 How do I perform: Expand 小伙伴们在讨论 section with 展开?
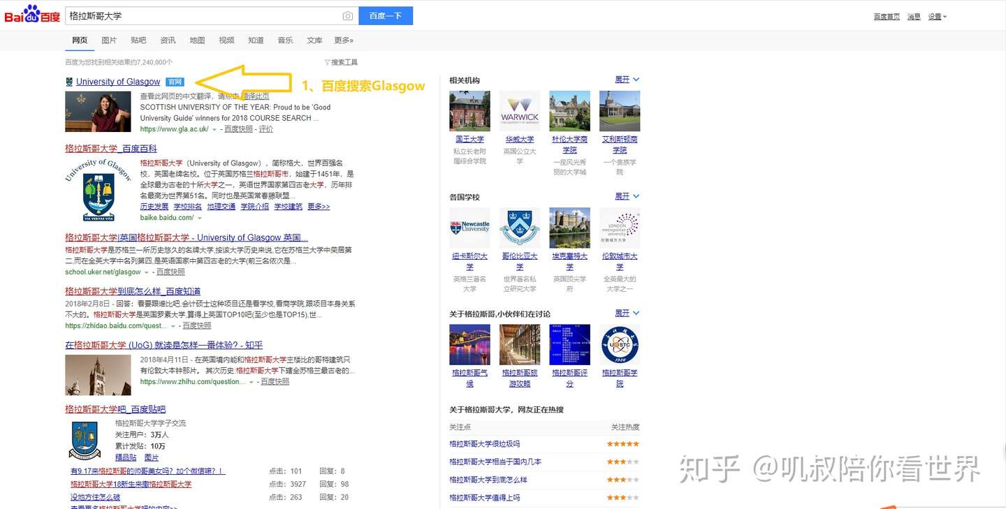(627, 313)
